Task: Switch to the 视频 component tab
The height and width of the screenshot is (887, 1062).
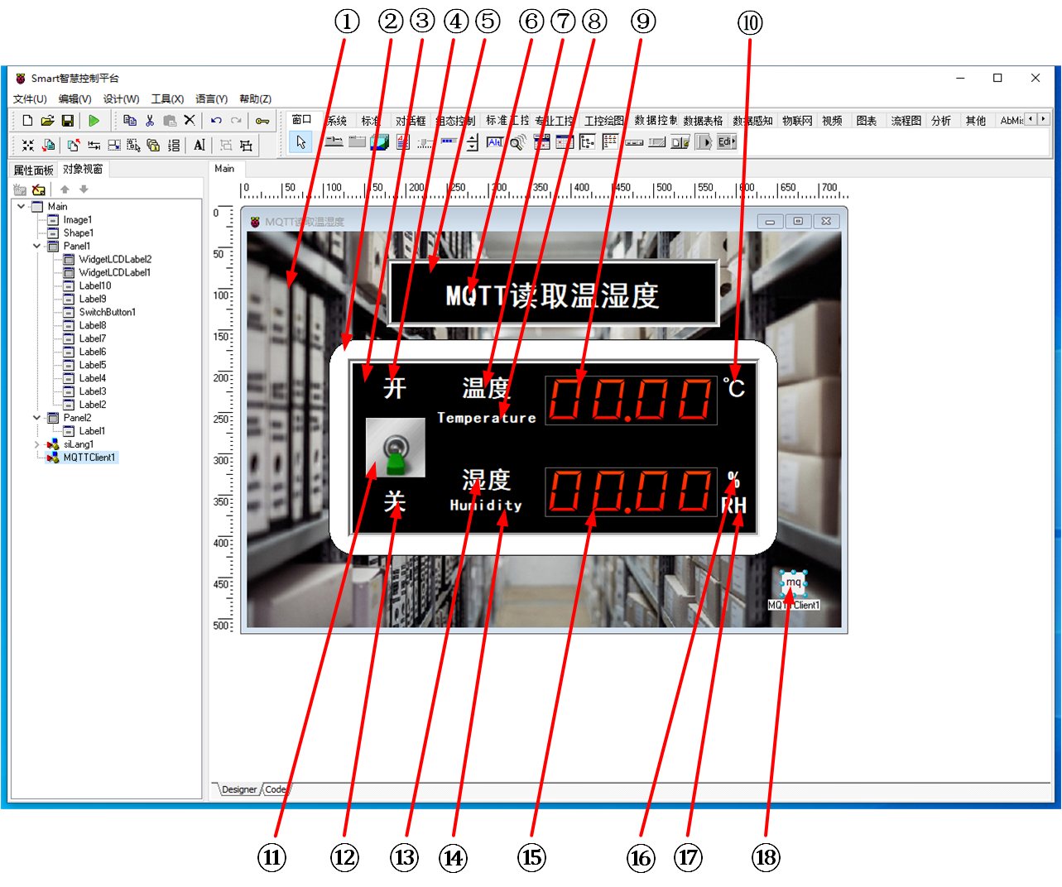Action: pos(832,121)
